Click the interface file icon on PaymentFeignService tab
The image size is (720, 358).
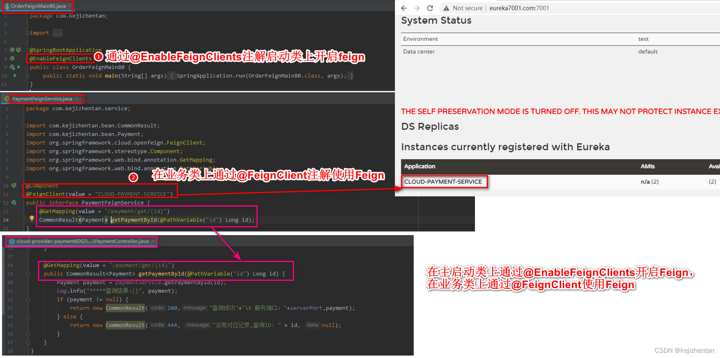coord(7,99)
